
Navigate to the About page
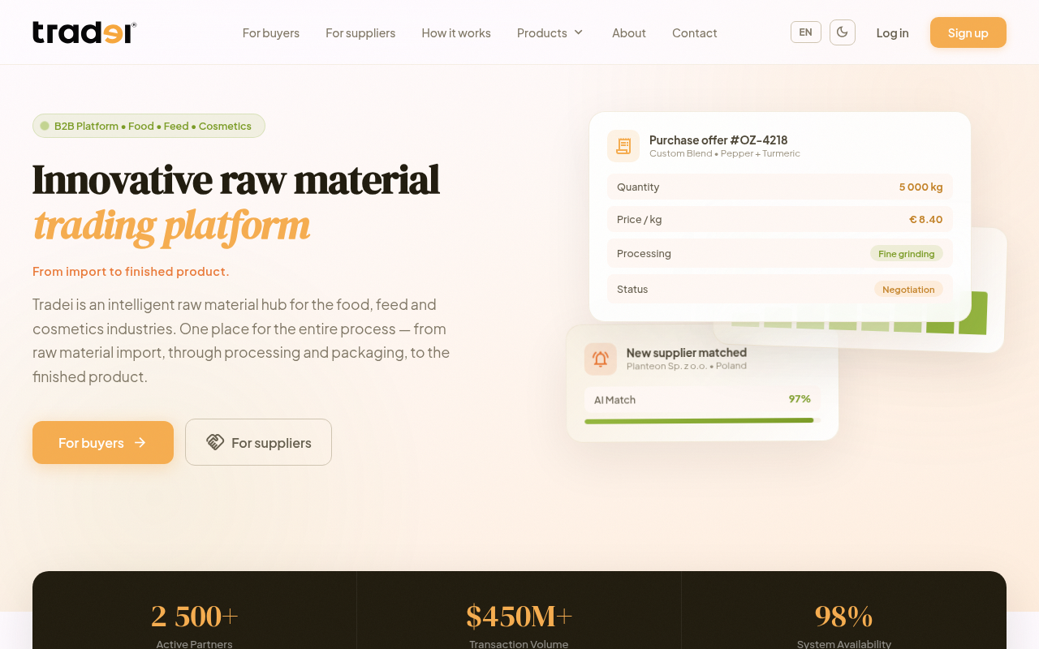[x=629, y=32]
